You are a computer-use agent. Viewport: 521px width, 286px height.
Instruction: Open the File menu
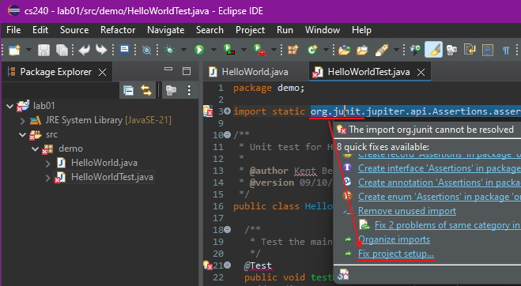click(13, 30)
